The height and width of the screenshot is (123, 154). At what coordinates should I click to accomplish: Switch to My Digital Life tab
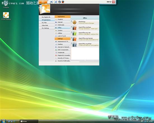[47, 17]
